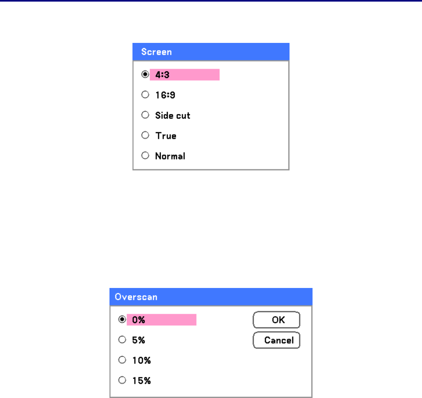
Task: Click the Screen dialog title bar
Action: (211, 52)
